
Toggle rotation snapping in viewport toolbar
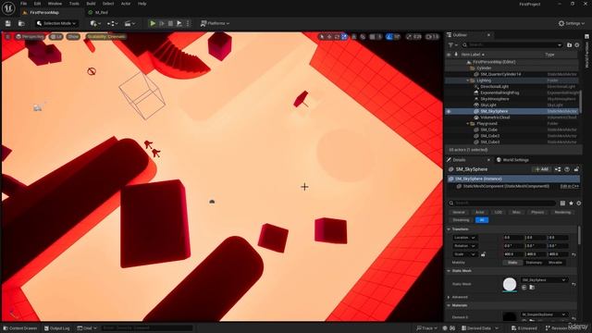(x=389, y=37)
